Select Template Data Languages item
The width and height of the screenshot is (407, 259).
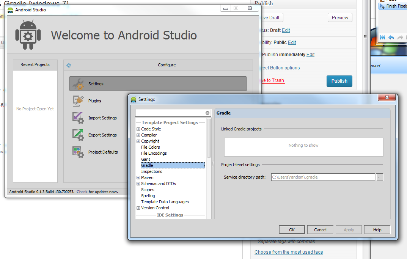pos(165,202)
